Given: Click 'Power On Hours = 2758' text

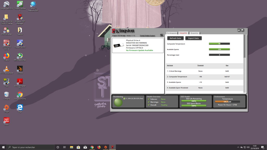Looking at the screenshot, I should point(227,105).
